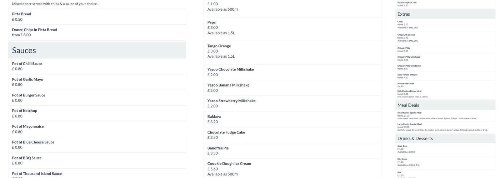Image resolution: width=500 pixels, height=178 pixels.
Task: Order Yazoo Chocolate Milkshake
Action: click(230, 69)
